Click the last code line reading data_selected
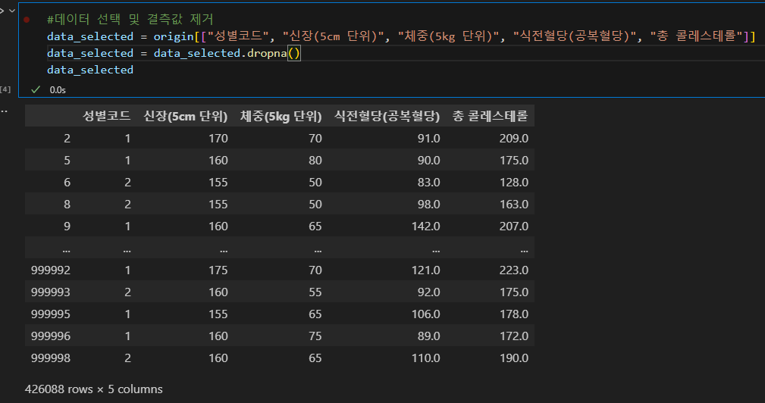 pos(90,70)
